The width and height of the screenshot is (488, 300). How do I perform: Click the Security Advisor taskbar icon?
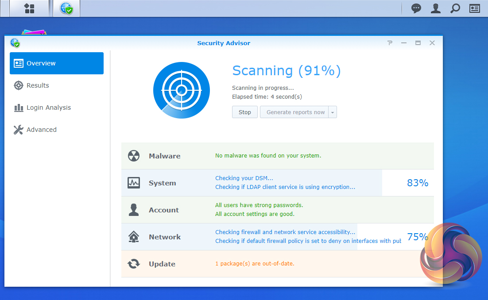point(66,8)
